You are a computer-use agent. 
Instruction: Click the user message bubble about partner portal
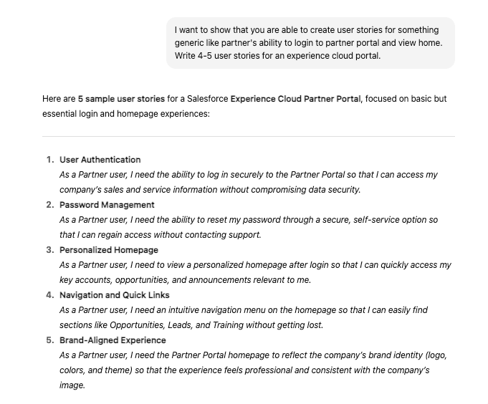click(x=310, y=43)
